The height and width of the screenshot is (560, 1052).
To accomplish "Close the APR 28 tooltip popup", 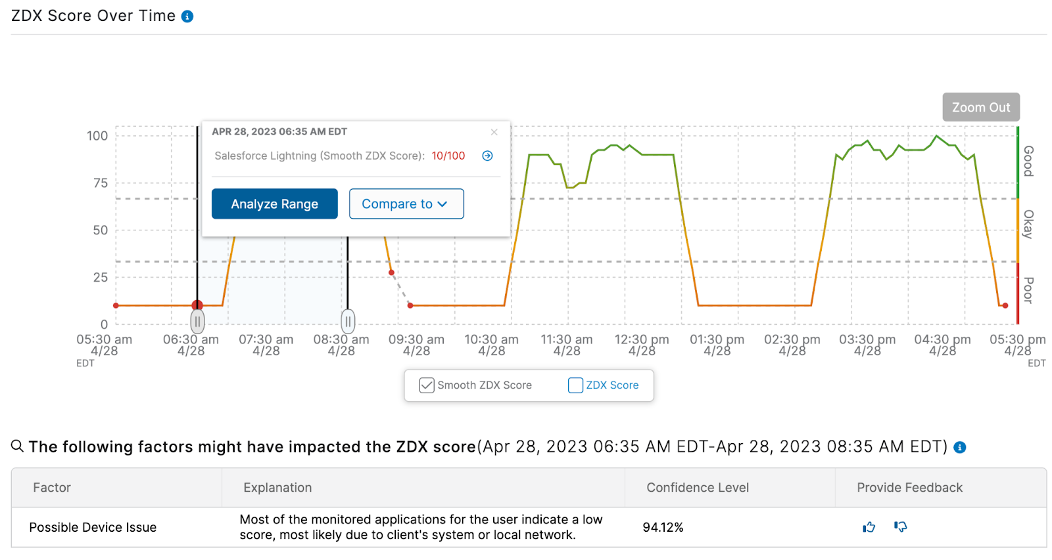I will pyautogui.click(x=494, y=132).
